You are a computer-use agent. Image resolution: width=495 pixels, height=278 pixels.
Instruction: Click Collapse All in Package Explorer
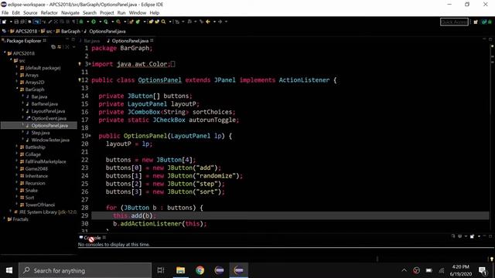point(53,47)
